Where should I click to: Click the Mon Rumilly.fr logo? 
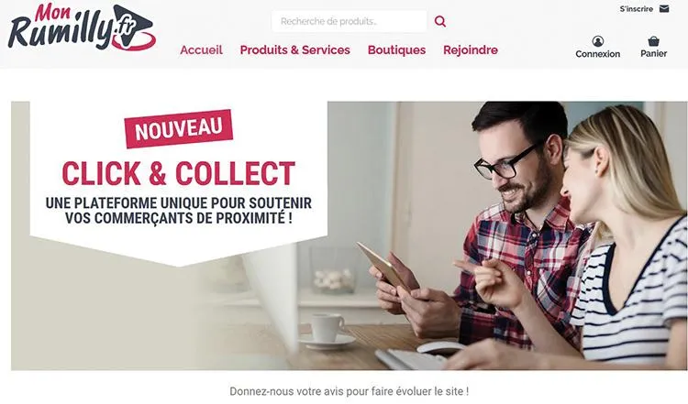[x=81, y=27]
